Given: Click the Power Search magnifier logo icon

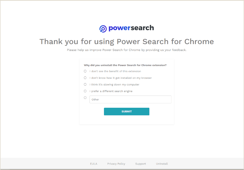Looking at the screenshot, I should point(103,28).
